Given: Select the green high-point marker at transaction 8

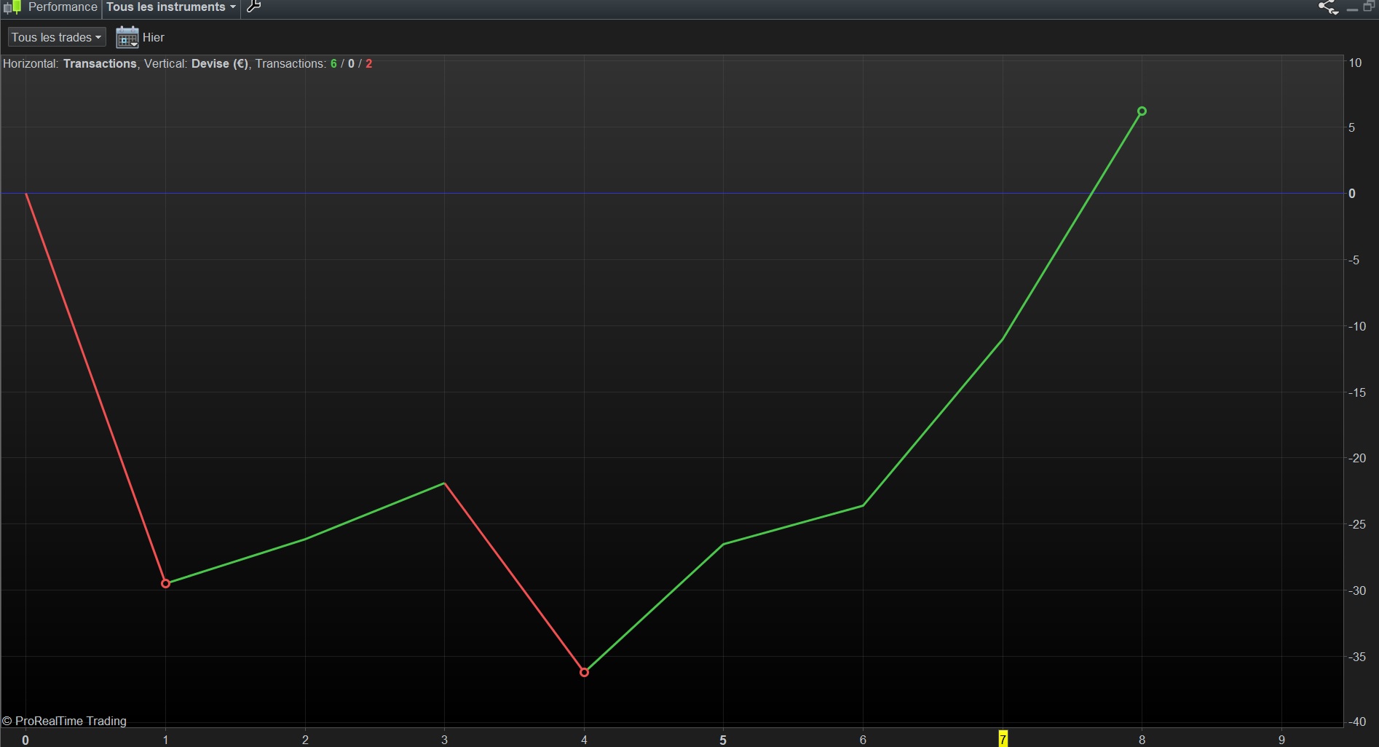Looking at the screenshot, I should click(1142, 111).
